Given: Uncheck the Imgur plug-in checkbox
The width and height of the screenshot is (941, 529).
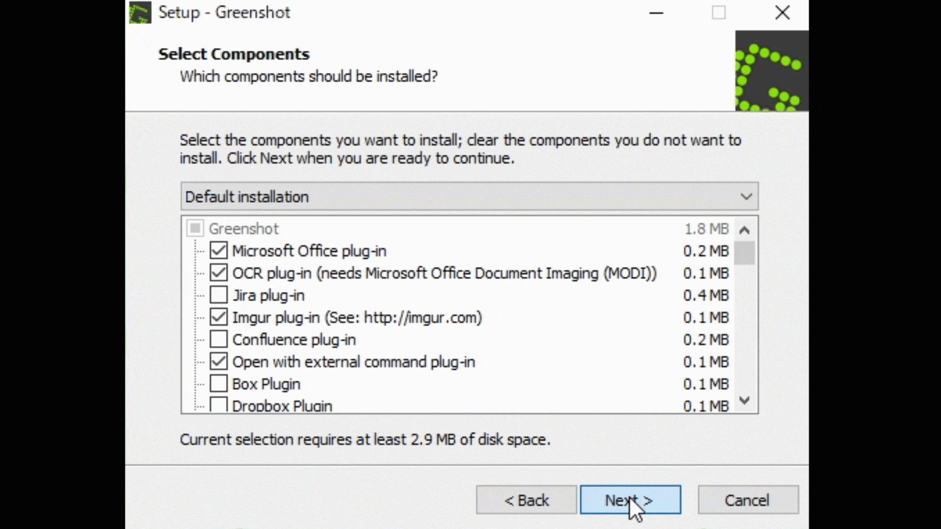Looking at the screenshot, I should 219,317.
